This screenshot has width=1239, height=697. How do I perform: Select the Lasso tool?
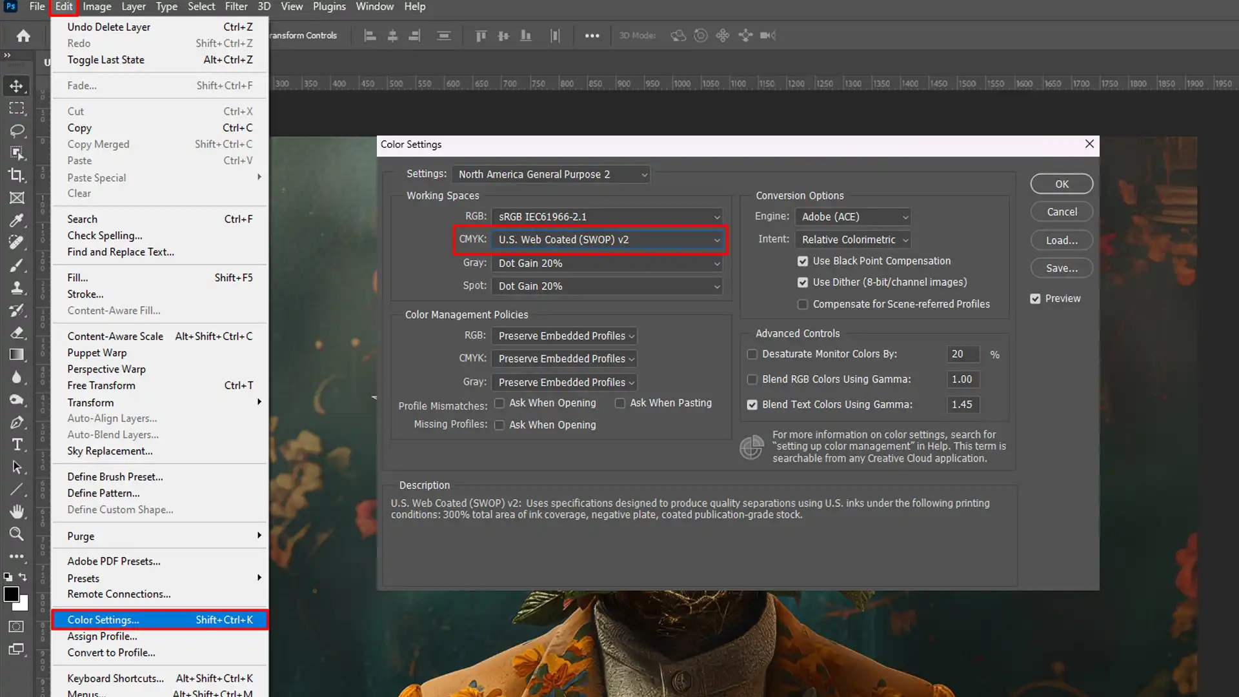click(17, 130)
